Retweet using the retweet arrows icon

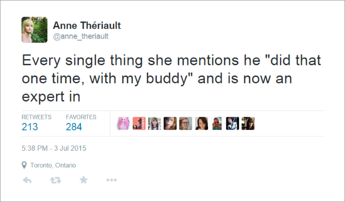55,180
